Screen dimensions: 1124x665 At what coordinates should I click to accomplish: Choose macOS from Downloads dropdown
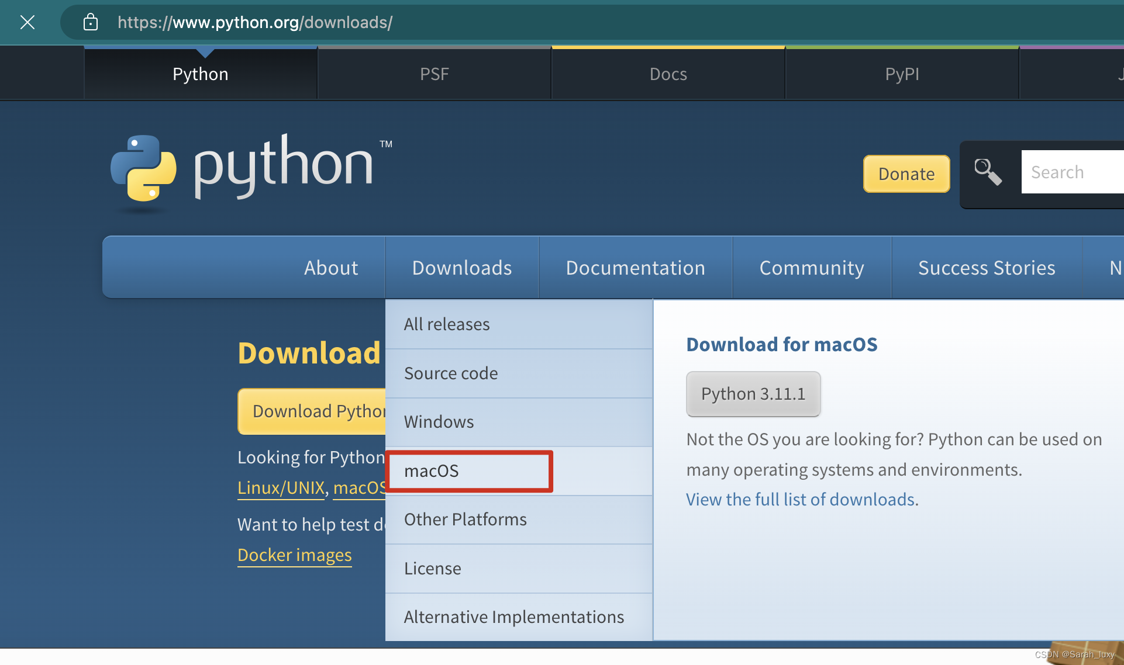click(x=519, y=471)
